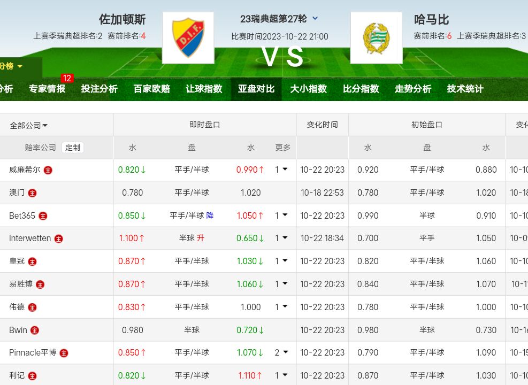Click the Hammarby team crest logo

[x=376, y=38]
